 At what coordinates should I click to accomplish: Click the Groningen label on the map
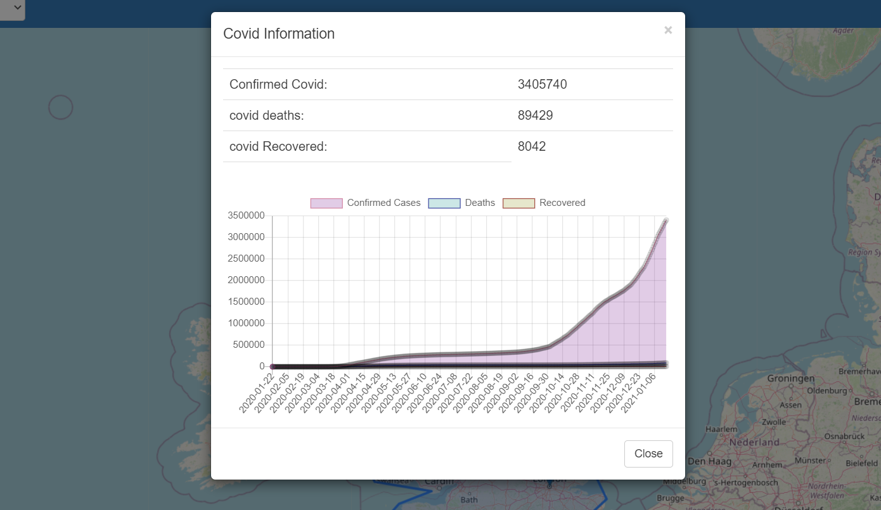point(790,378)
